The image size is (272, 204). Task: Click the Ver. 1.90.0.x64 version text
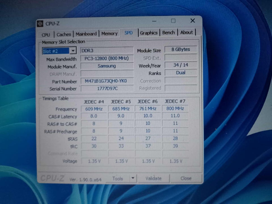[86, 180]
